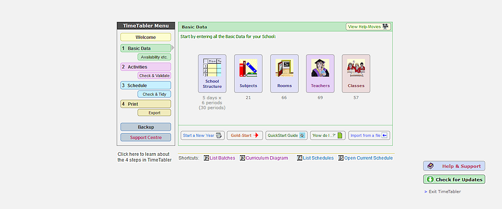Click the teachers count '69'
Image resolution: width=502 pixels, height=209 pixels.
point(320,98)
